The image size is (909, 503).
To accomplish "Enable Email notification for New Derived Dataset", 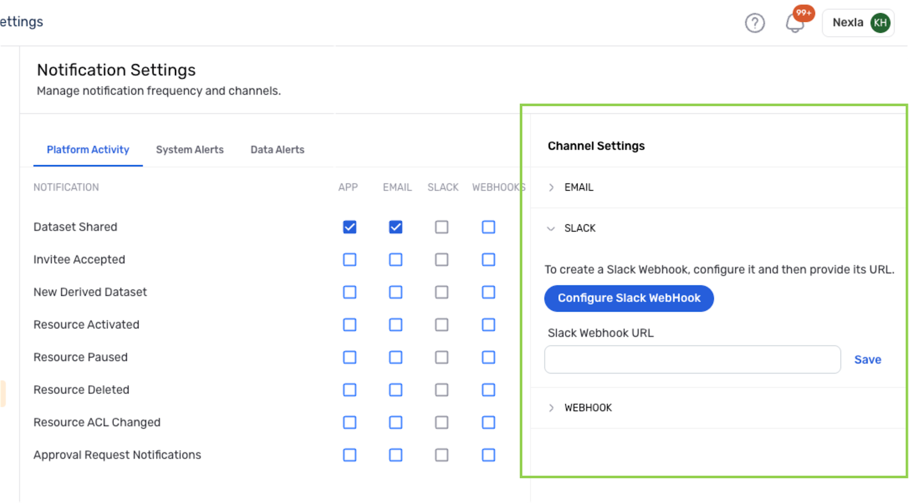I will (x=396, y=292).
